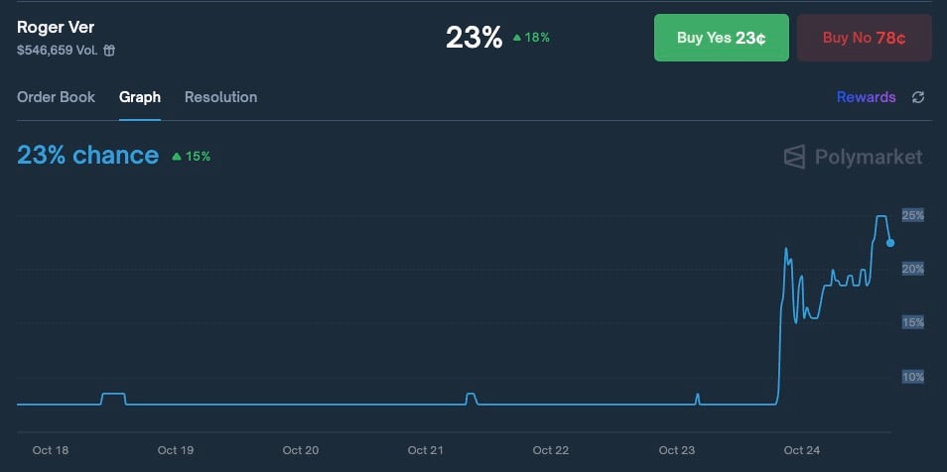
Task: Click the 25% y-axis label
Action: (912, 215)
